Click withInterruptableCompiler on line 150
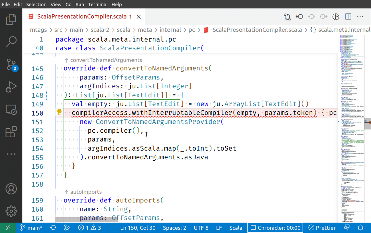Image resolution: width=371 pixels, height=233 pixels. tap(182, 113)
